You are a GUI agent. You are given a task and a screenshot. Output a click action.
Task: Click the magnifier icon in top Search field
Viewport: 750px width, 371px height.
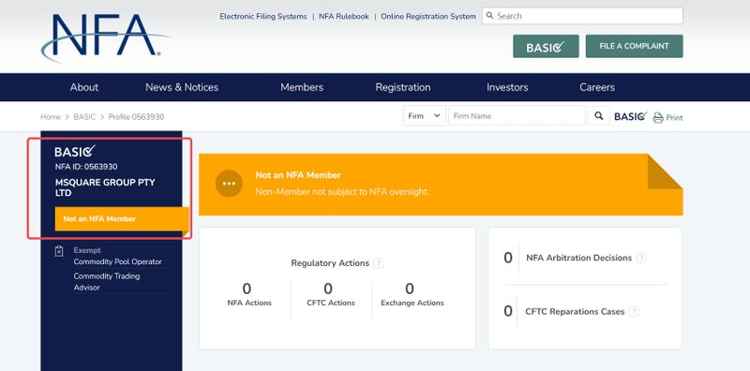489,16
